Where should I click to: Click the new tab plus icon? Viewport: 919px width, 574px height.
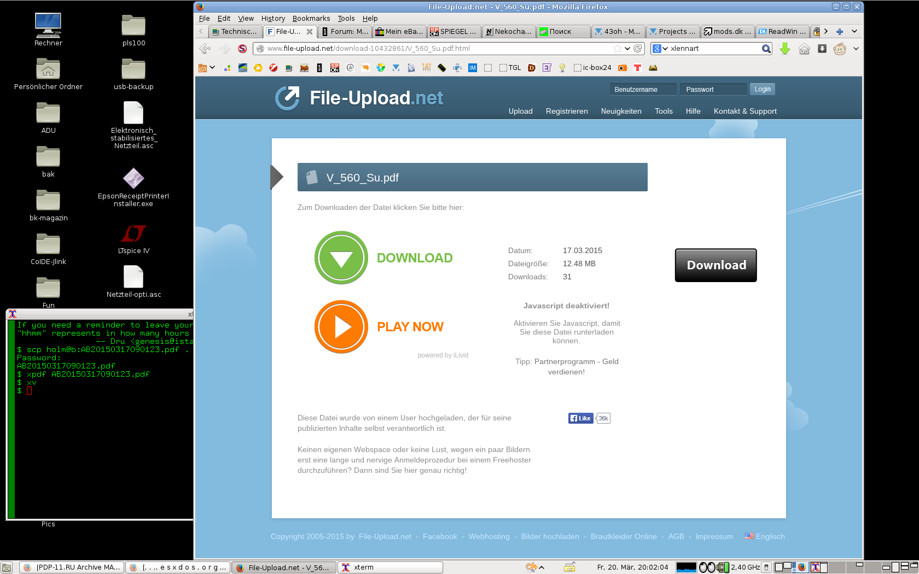(840, 32)
